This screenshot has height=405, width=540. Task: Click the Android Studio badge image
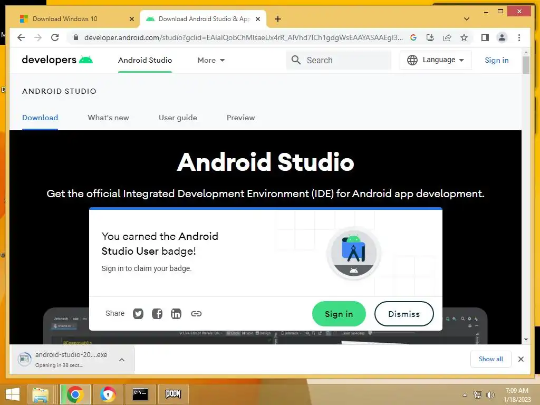pos(354,254)
